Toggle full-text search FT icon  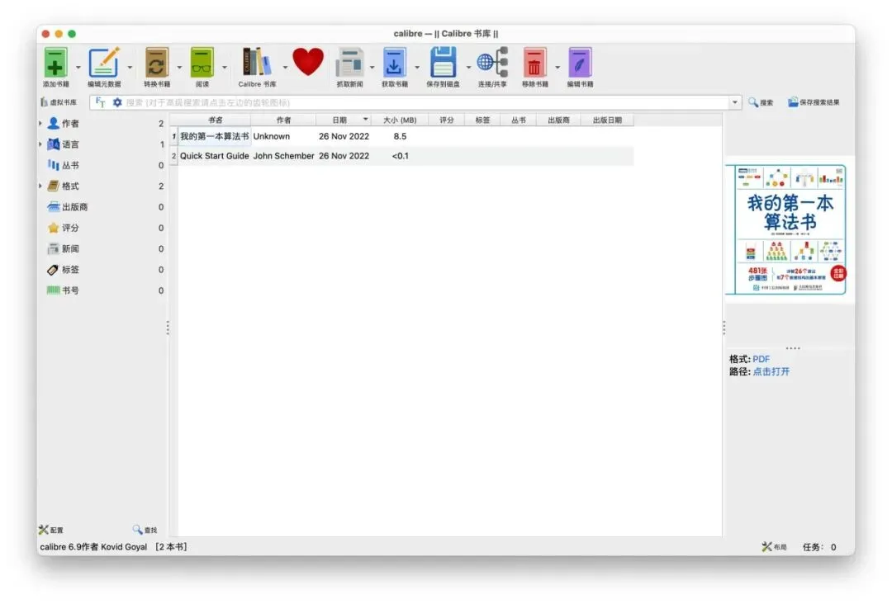click(101, 102)
